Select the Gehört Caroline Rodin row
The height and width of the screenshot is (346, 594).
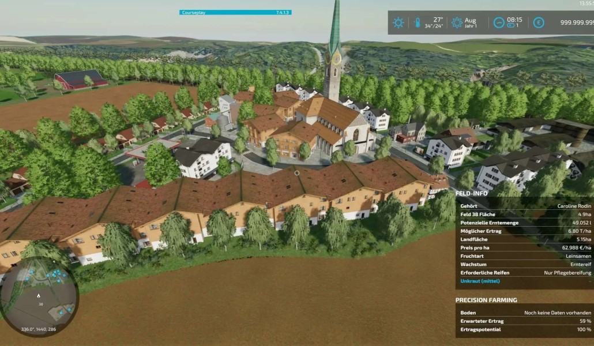pos(525,206)
